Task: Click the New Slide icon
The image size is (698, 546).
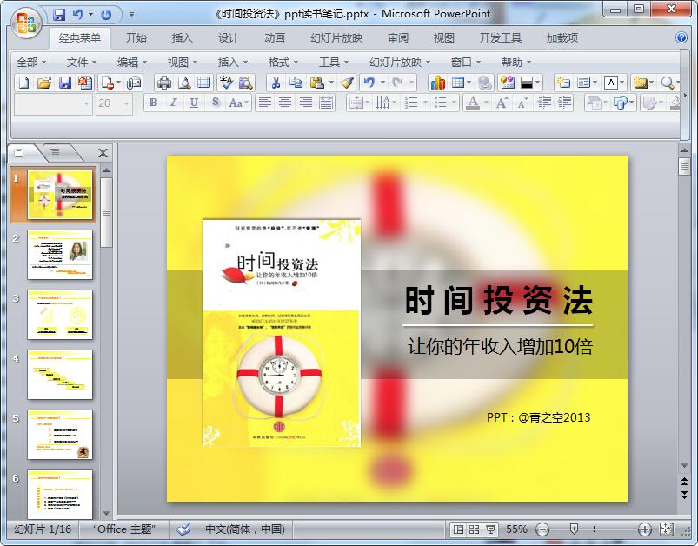Action: [563, 83]
